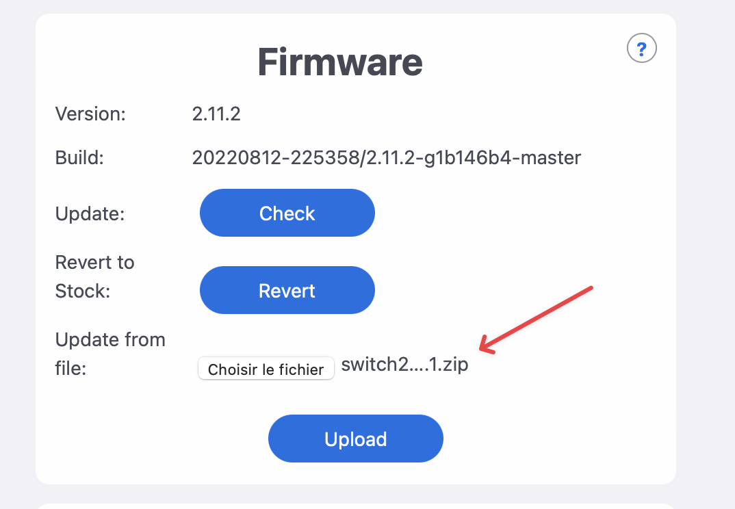Select the 'Update:' row label
The height and width of the screenshot is (509, 735).
click(89, 213)
